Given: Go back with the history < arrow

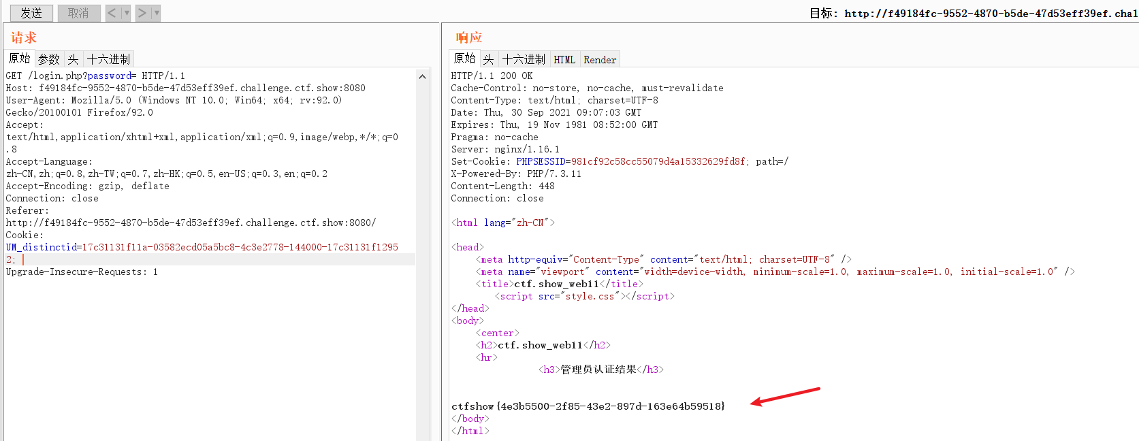Looking at the screenshot, I should point(112,13).
